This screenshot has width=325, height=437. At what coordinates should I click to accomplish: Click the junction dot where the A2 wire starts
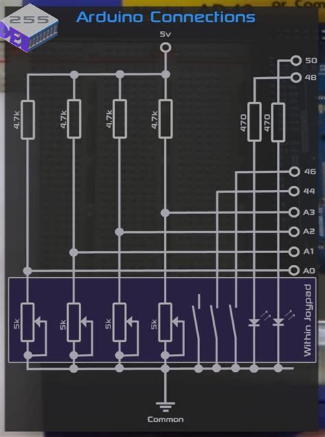pyautogui.click(x=119, y=232)
